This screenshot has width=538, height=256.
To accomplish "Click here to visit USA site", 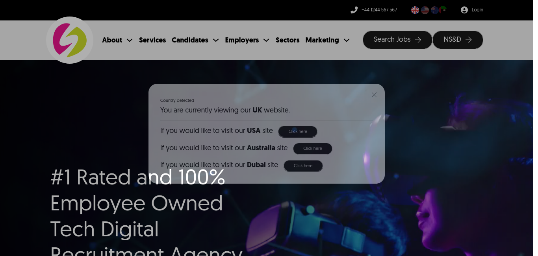I will coord(298,132).
